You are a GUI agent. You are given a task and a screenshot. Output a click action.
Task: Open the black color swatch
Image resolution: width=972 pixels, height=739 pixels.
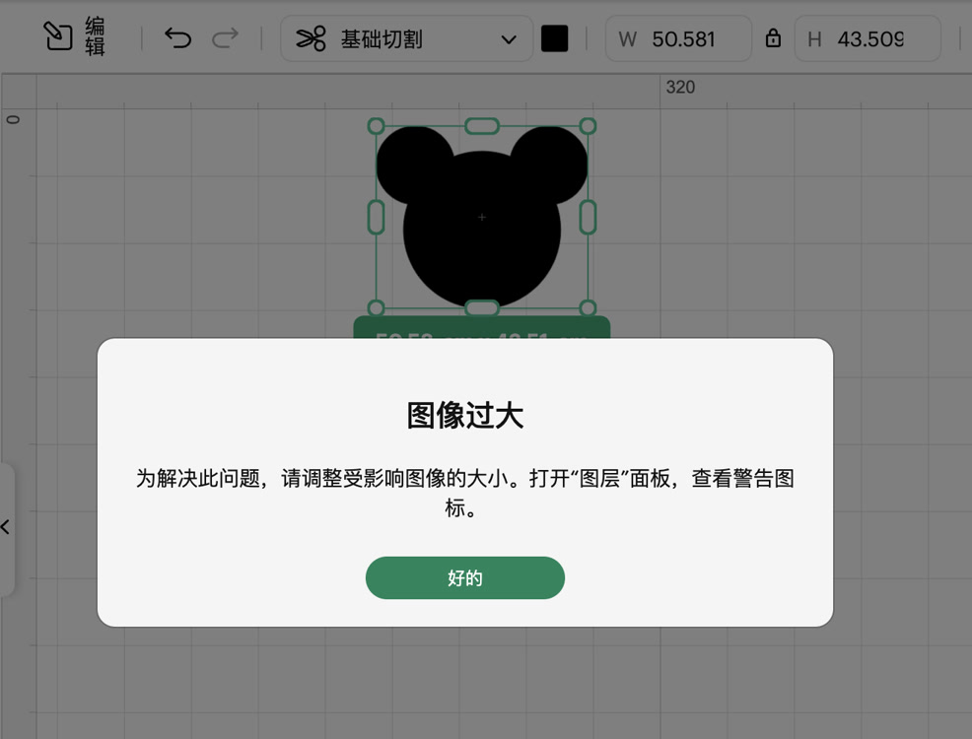(x=554, y=38)
